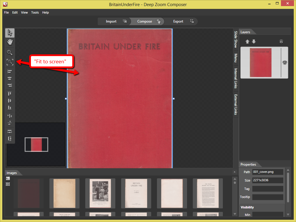The height and width of the screenshot is (222, 296).
Task: Click the Properties panel scrollbar thumb
Action: pyautogui.click(x=288, y=187)
